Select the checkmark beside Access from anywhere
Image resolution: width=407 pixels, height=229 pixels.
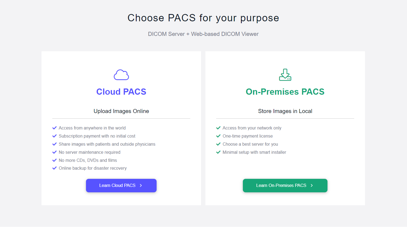click(x=54, y=128)
